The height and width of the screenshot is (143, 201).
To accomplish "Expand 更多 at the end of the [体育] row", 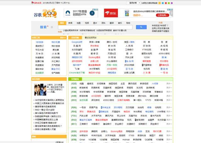I will point(169,96).
